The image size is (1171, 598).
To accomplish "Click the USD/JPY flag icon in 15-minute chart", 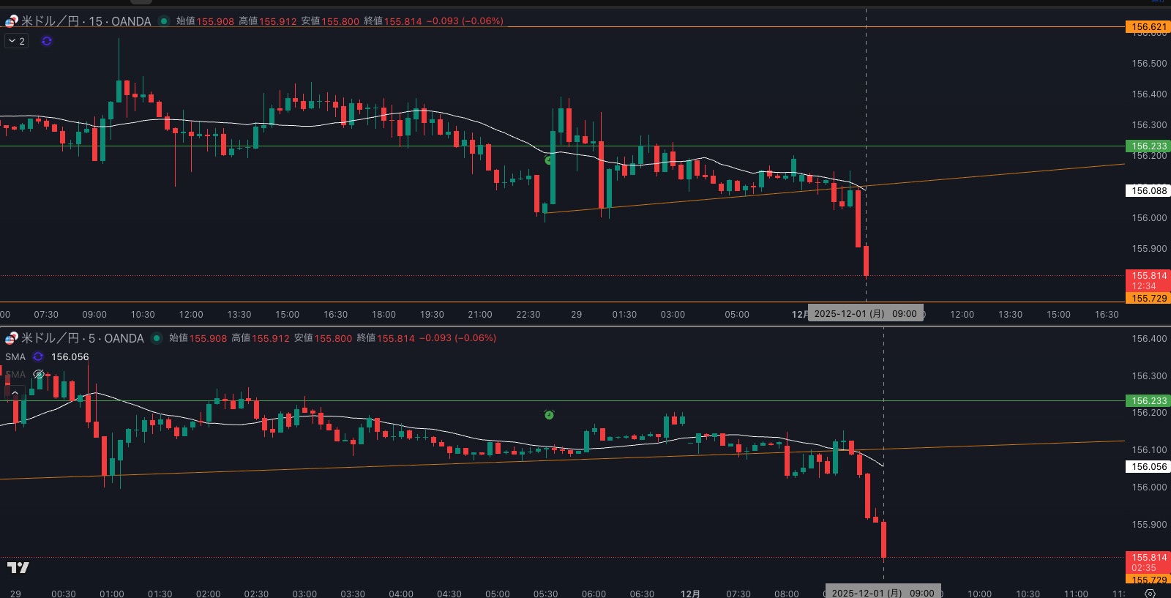I will click(12, 21).
